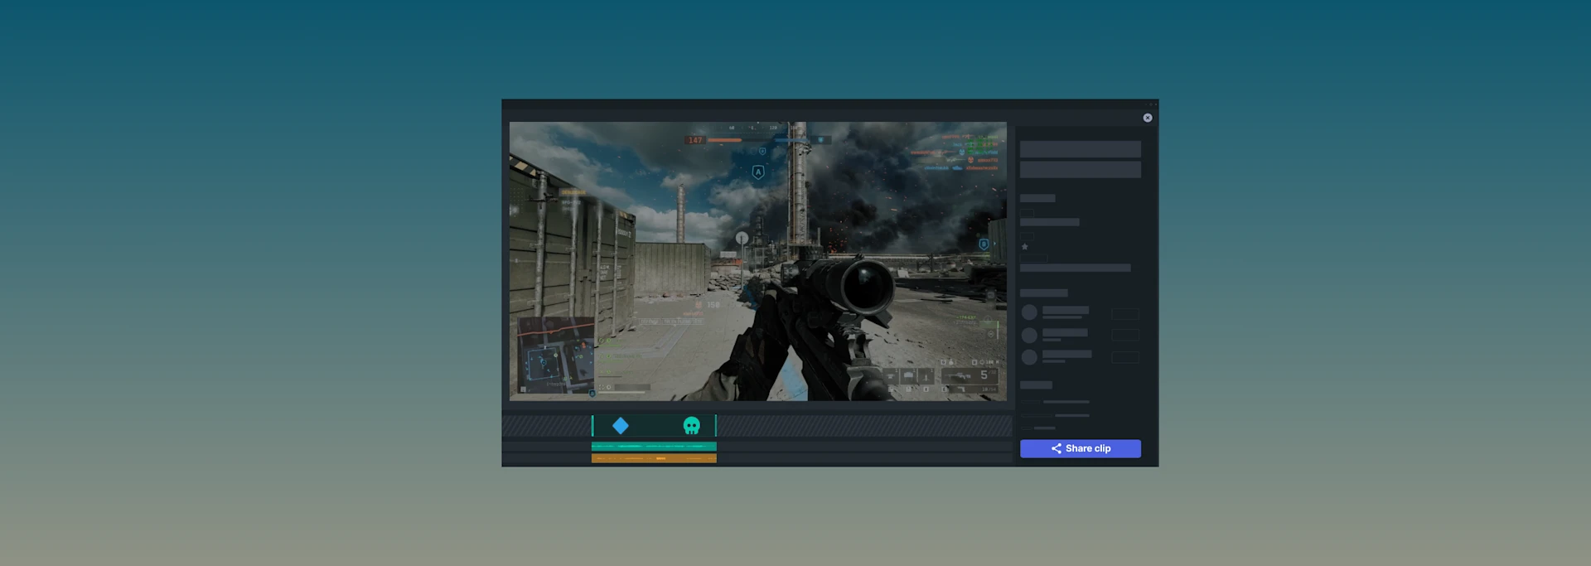This screenshot has height=566, width=1591.
Task: Click the star icon in the side panel
Action: coord(1025,247)
